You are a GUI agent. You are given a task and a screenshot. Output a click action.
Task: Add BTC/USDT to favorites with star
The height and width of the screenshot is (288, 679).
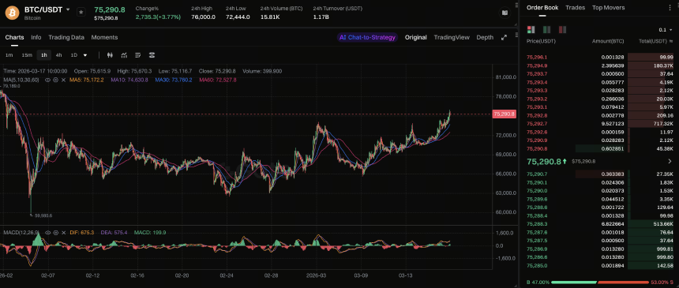[81, 12]
